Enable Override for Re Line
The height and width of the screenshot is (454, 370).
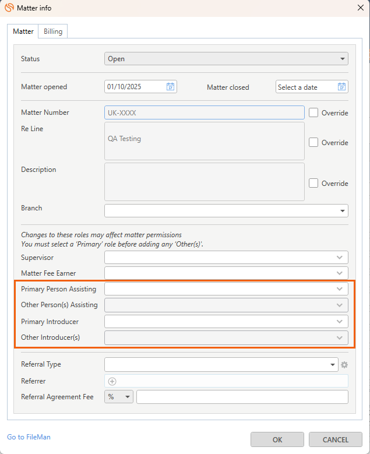point(313,142)
